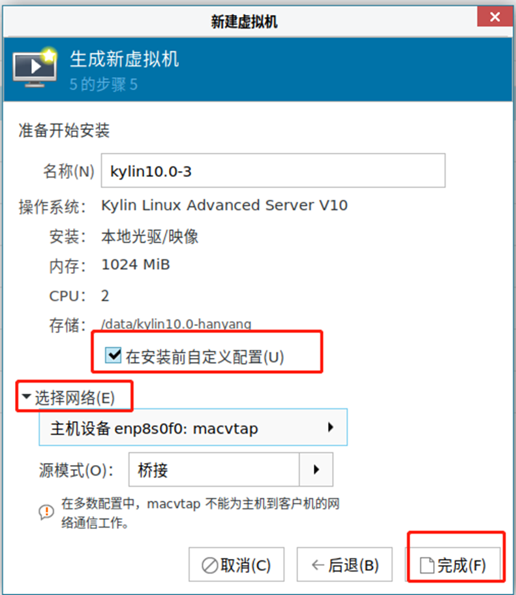Click the 新建虚拟机 title bar
Image resolution: width=516 pixels, height=595 pixels.
[244, 22]
